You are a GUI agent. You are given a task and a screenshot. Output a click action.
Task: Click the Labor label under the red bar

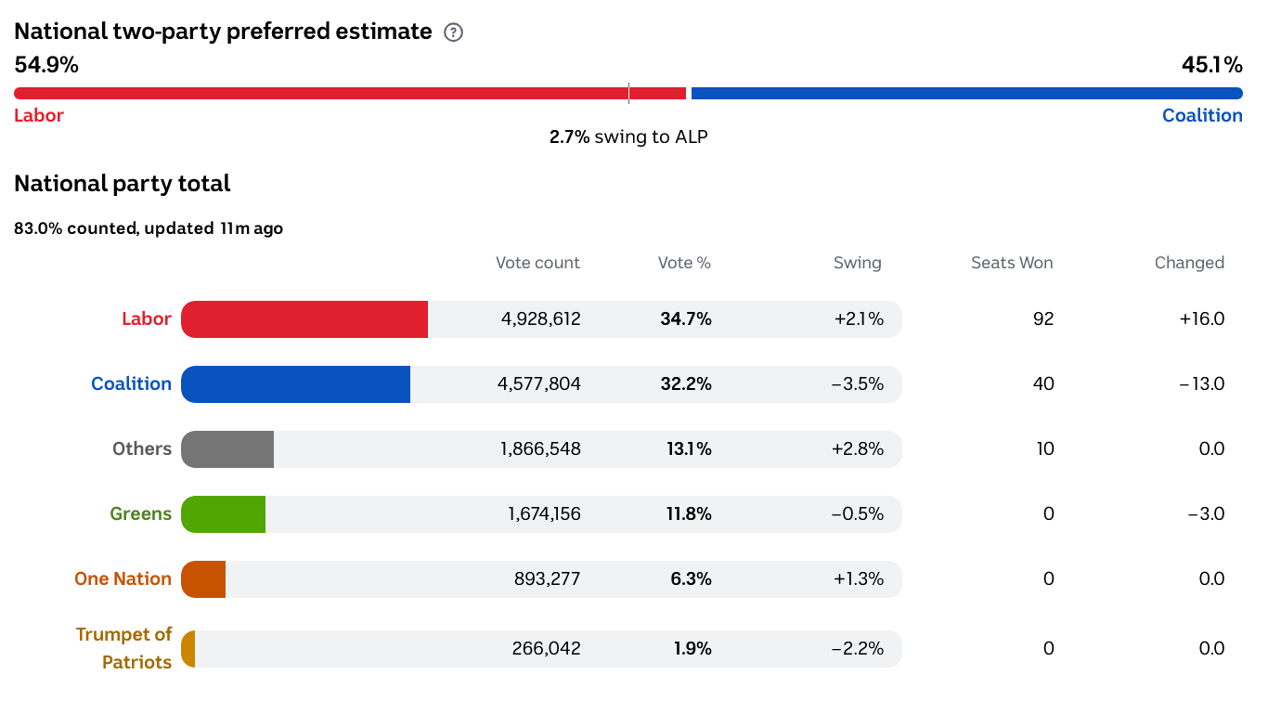39,116
